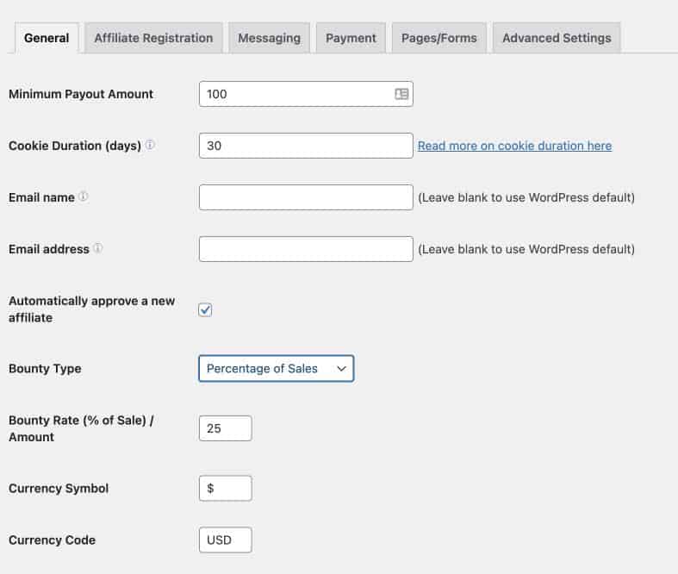Switch to Affiliate Registration tab
678x574 pixels.
click(x=153, y=38)
